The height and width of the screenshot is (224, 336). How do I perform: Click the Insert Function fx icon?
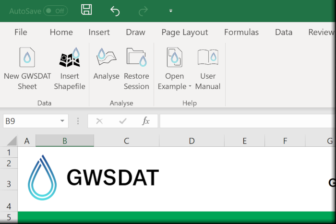pos(146,121)
